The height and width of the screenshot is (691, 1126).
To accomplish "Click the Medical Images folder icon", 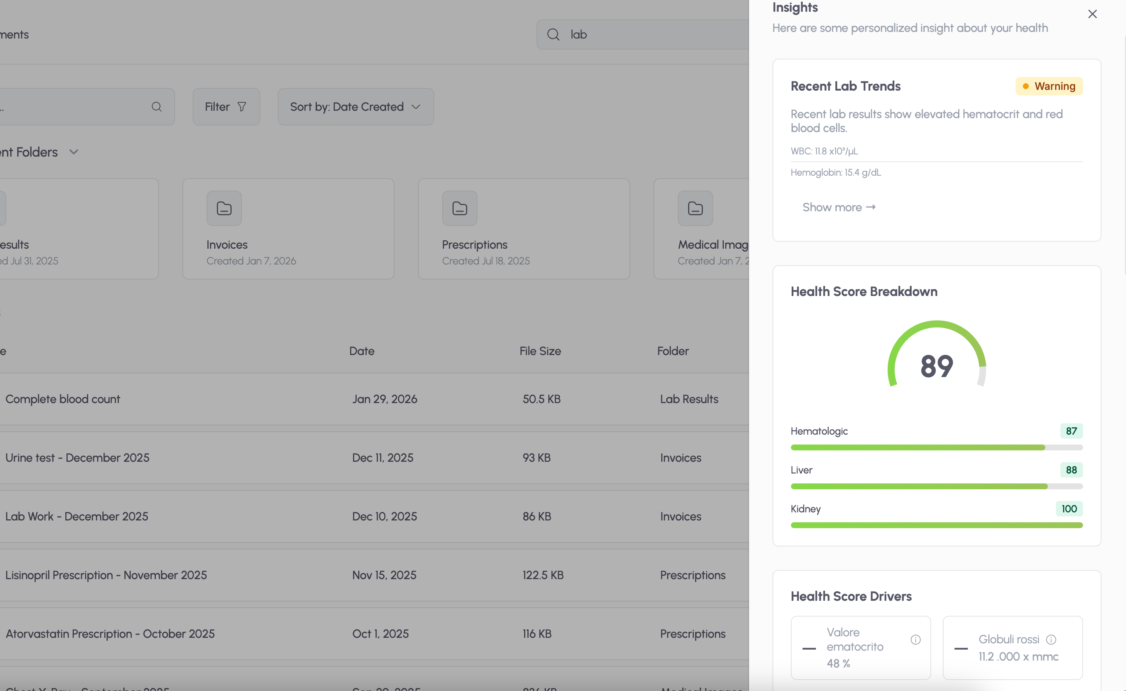I will 695,208.
